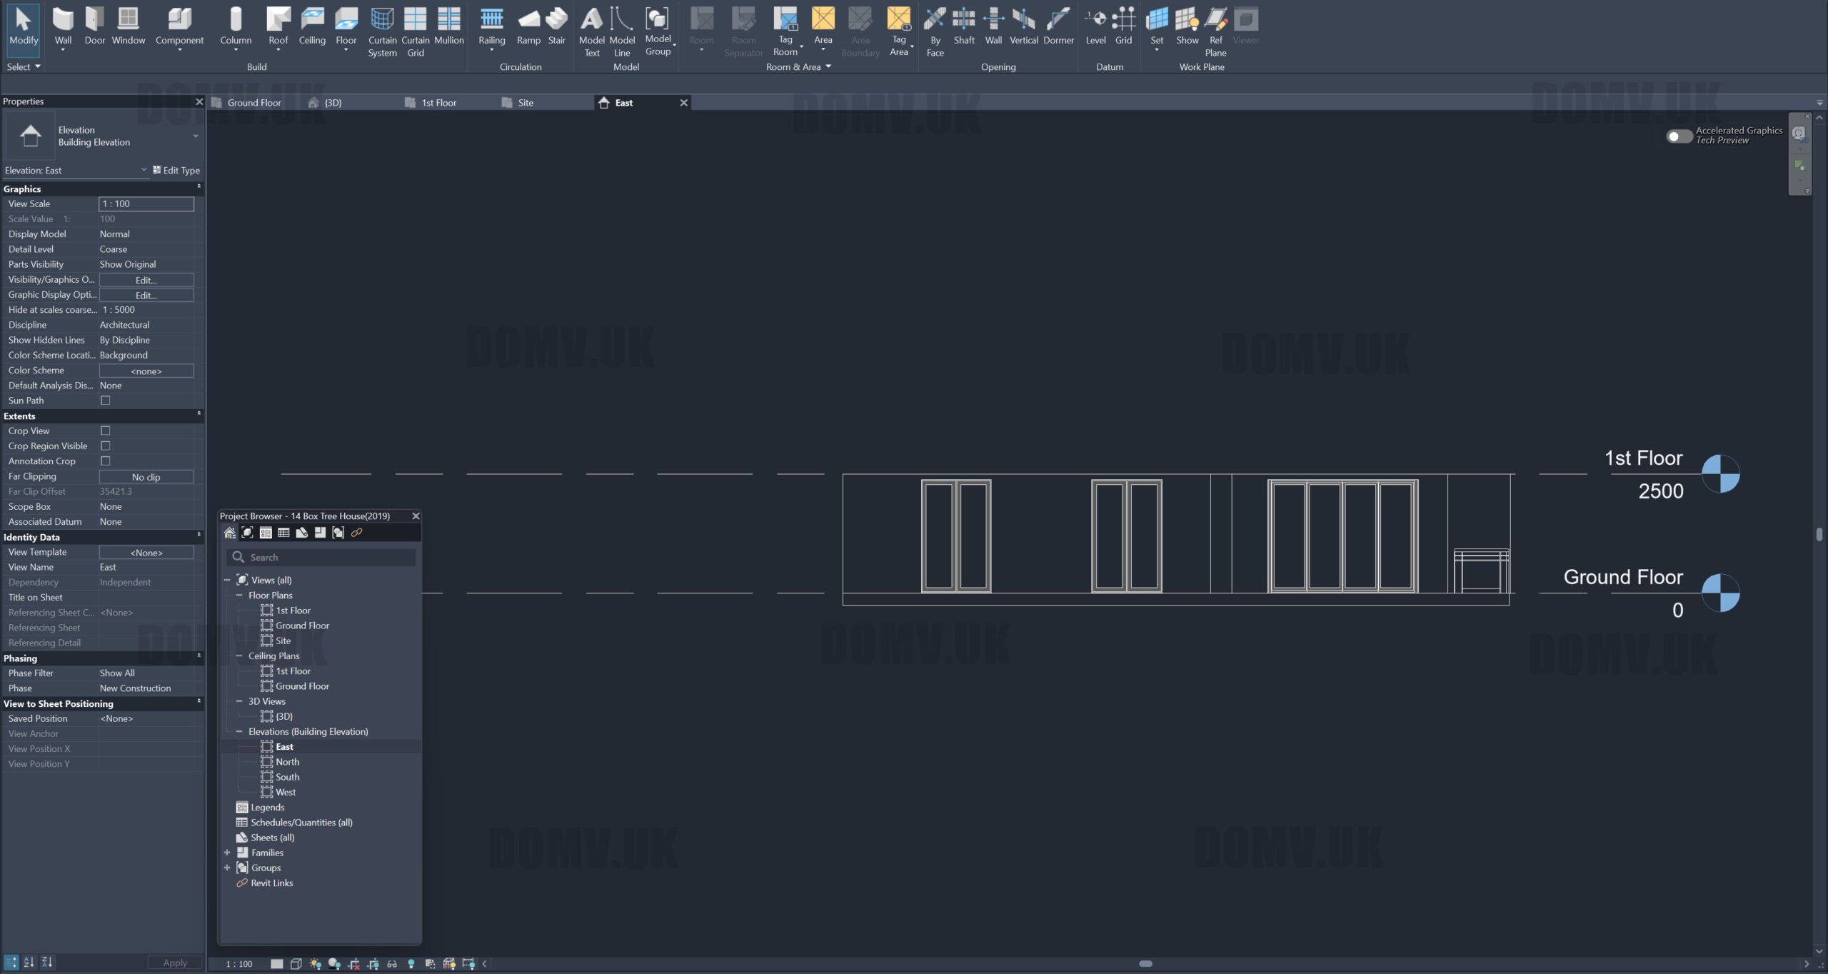Switch to the 1st Floor view tab
Image resolution: width=1828 pixels, height=974 pixels.
pyautogui.click(x=438, y=103)
